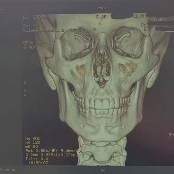Select the No VOI annotation
The height and width of the screenshot is (174, 174).
[x=33, y=139]
